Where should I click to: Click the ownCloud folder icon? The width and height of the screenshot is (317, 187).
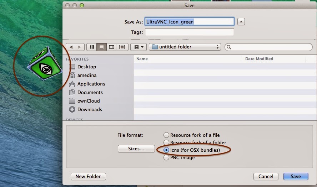tap(72, 101)
